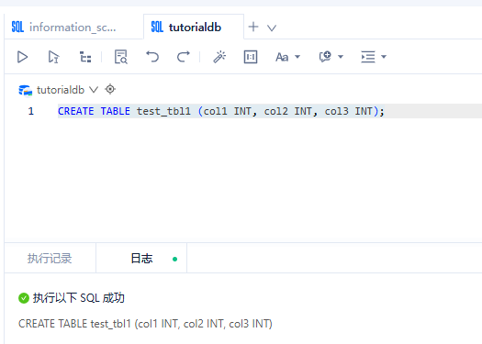Open the indent options dropdown
This screenshot has width=482, height=344.
374,57
